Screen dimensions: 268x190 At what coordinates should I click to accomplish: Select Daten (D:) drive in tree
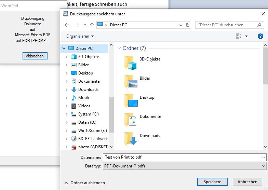tap(84, 122)
